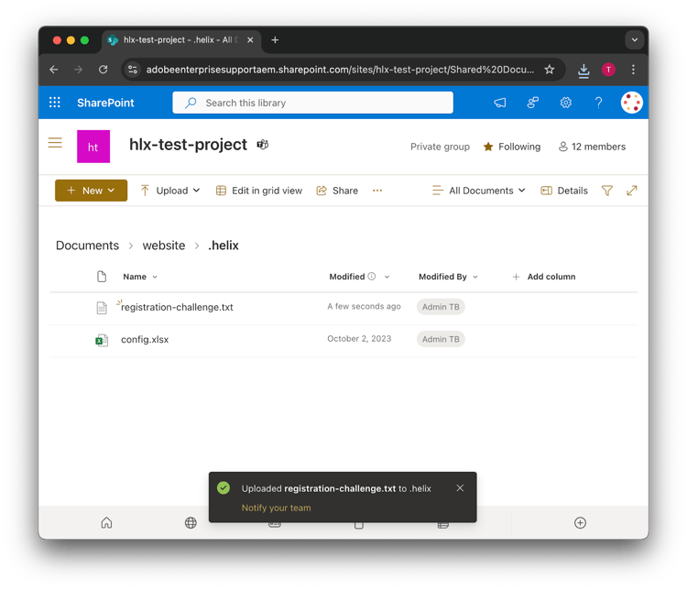
Task: Click the SharePoint brand label
Action: click(x=105, y=103)
